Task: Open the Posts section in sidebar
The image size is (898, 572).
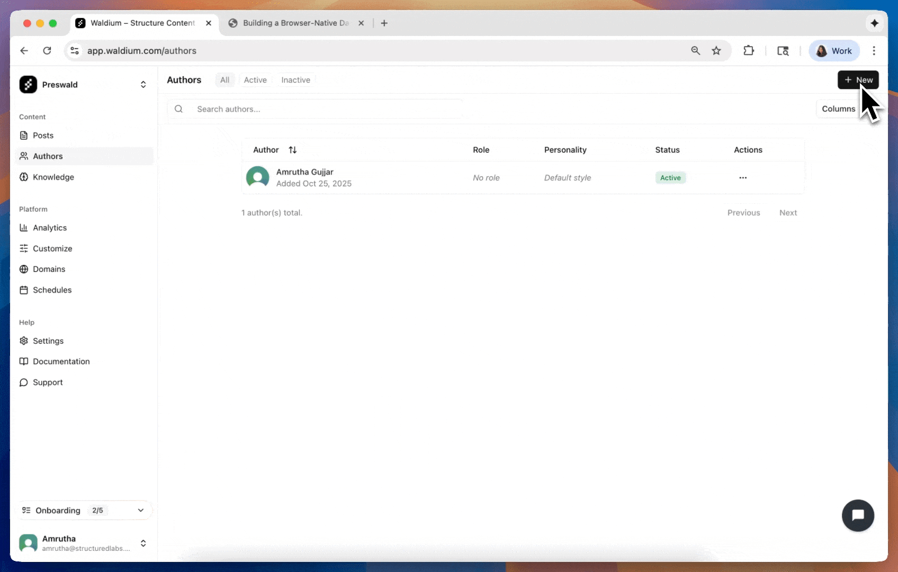Action: 43,135
